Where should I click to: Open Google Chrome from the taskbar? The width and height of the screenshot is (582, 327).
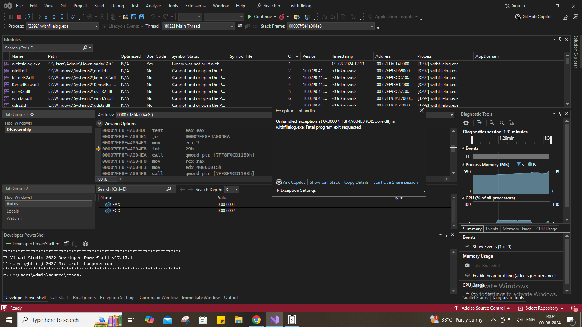coord(256,320)
